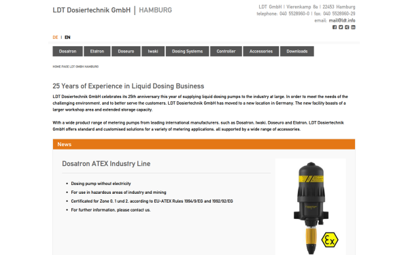This screenshot has height=255, width=408.
Task: Click the mail@ldt.info email link
Action: (x=342, y=20)
